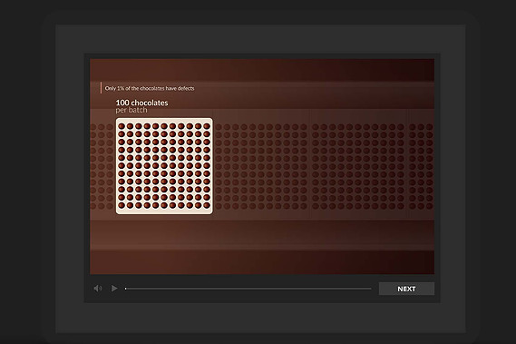Click the partial dimmed batch at the far right
The width and height of the screenshot is (516, 344).
click(421, 166)
